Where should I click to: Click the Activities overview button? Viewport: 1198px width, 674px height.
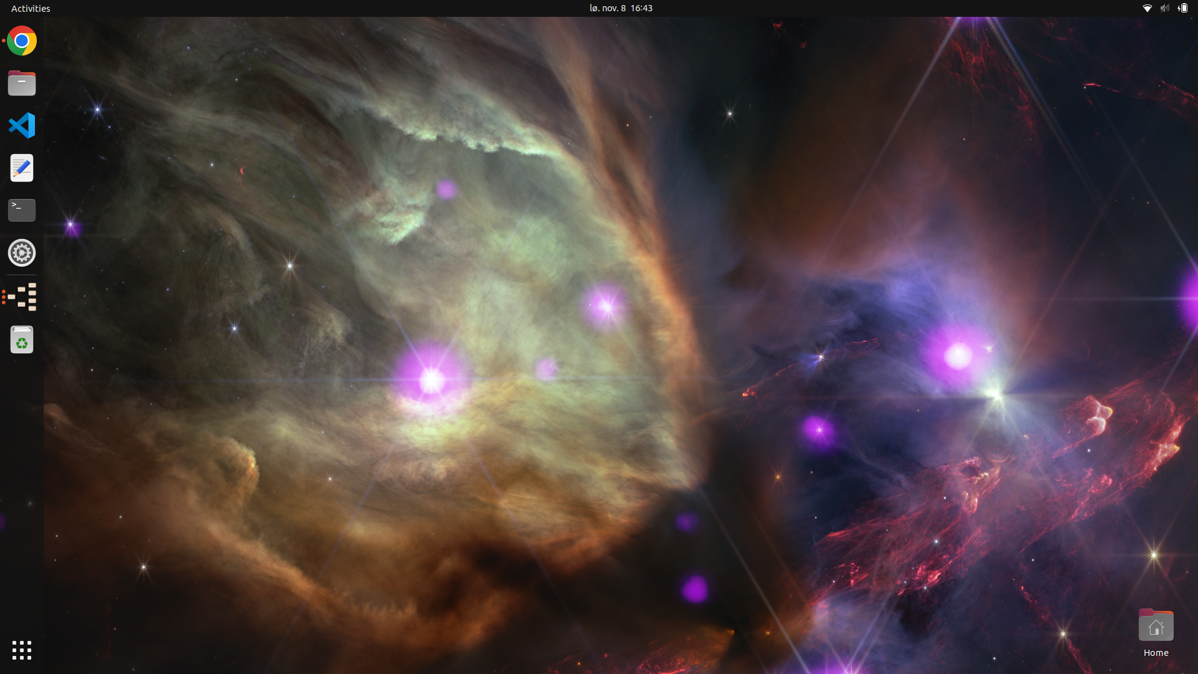point(31,8)
